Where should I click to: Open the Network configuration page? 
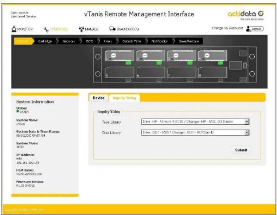pos(69,41)
